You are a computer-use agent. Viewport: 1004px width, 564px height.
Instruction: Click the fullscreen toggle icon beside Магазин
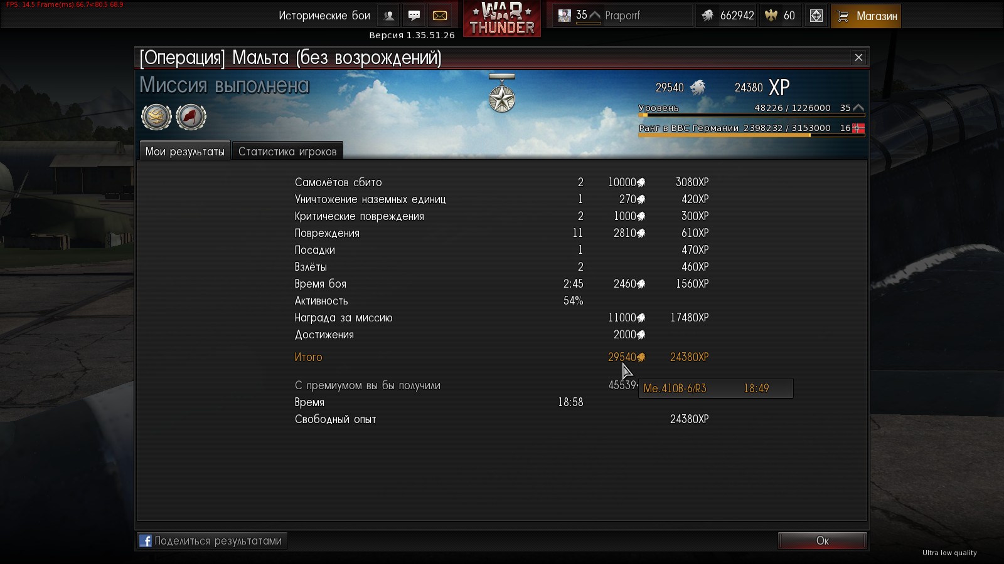[x=816, y=16]
